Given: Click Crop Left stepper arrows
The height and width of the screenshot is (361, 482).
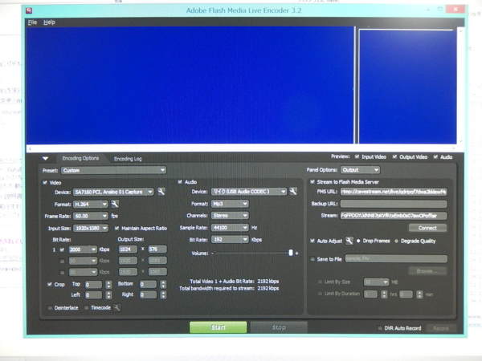Looking at the screenshot, I should tap(108, 295).
